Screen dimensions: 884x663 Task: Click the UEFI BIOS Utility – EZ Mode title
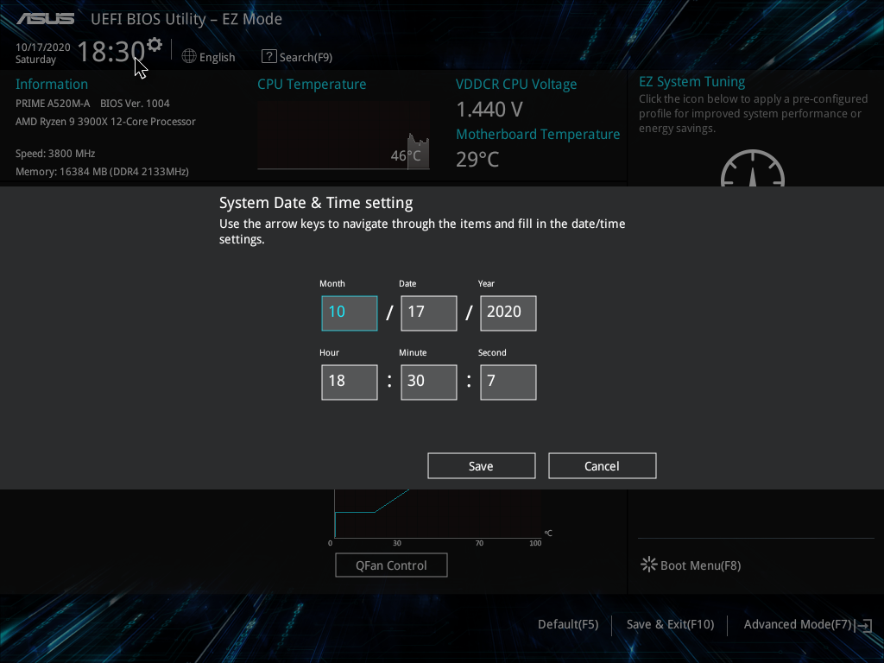186,19
